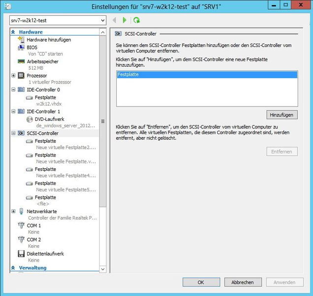Select the Arbeitsspeicher entry
This screenshot has height=296, width=313.
click(42, 62)
